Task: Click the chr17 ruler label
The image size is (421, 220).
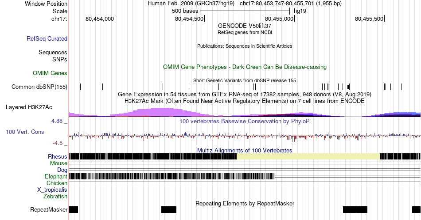Action: [x=59, y=19]
